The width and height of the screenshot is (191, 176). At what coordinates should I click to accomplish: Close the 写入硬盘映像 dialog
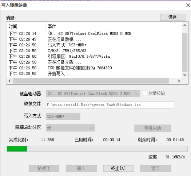(x=188, y=5)
